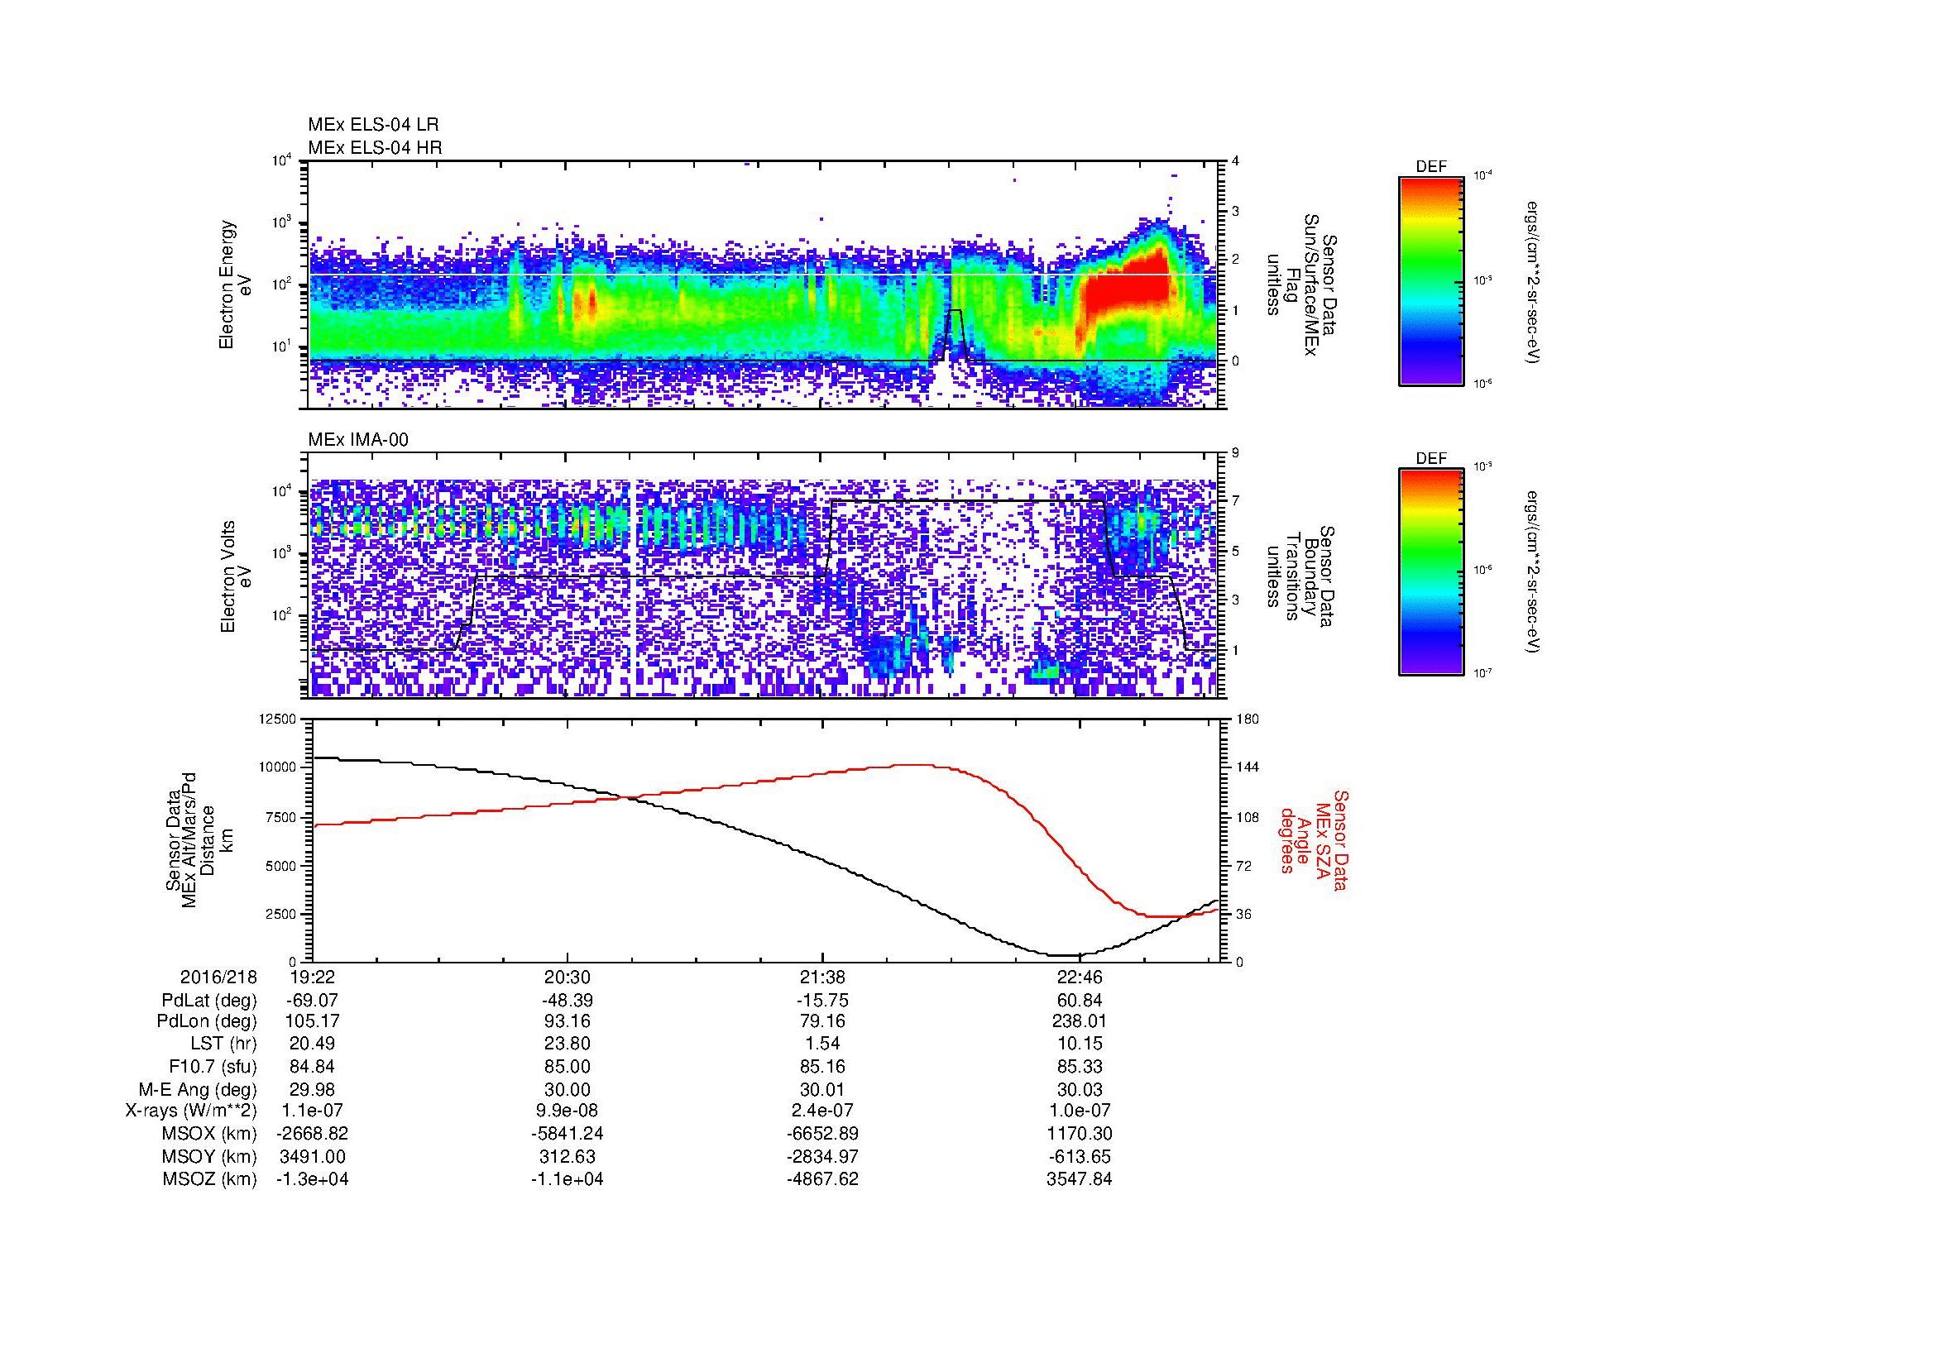Click the 'MSOY (km)' row label
The width and height of the screenshot is (1935, 1367).
(x=210, y=1156)
